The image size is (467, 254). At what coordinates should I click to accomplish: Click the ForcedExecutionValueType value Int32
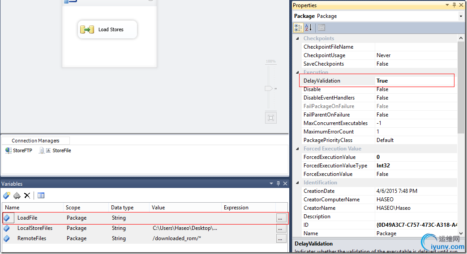click(383, 166)
